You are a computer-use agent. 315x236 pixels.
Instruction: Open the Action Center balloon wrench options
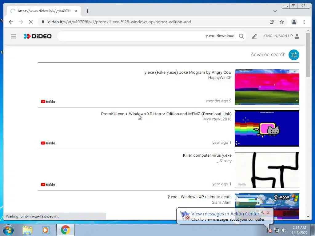(x=262, y=213)
